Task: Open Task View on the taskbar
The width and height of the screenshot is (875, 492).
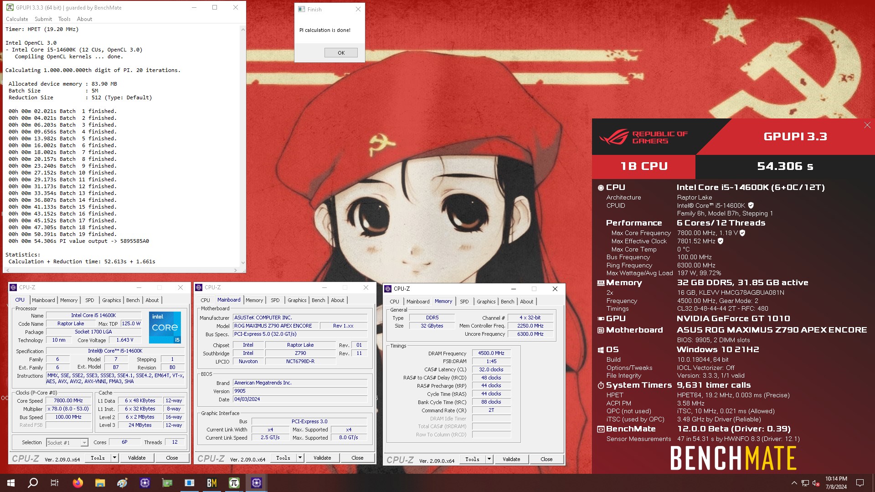Action: tap(55, 483)
